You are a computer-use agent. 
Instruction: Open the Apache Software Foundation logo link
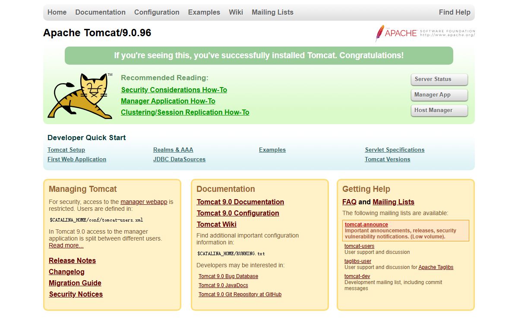pyautogui.click(x=425, y=33)
